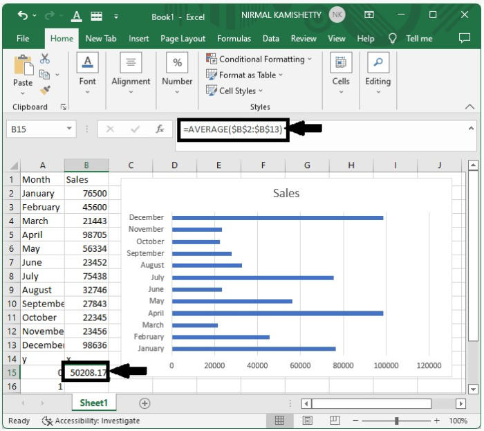Select the Format Painter brush icon

[45, 90]
